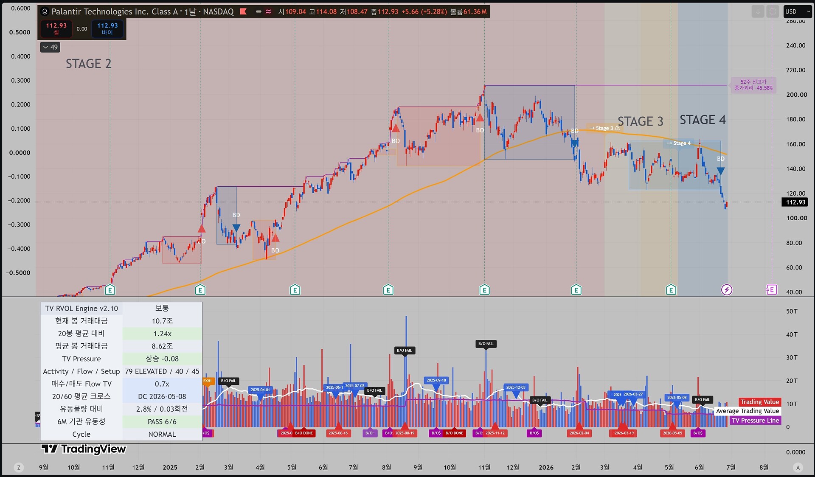Click the TradingView logo
The image size is (815, 477).
pyautogui.click(x=84, y=449)
